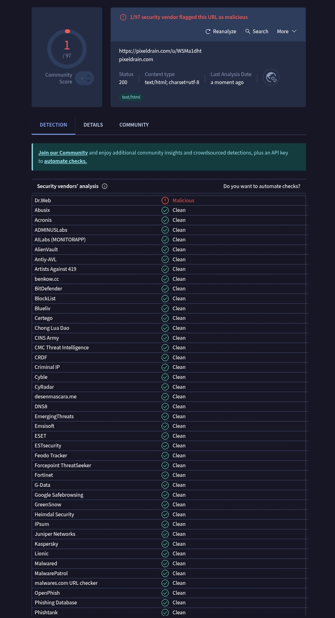Click the Search magnifier icon
The image size is (335, 618).
(248, 31)
